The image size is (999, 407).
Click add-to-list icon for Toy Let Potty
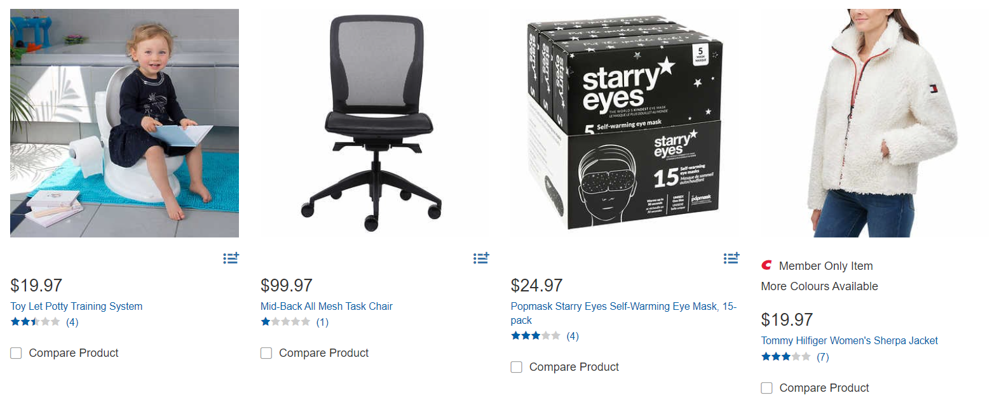coord(231,258)
